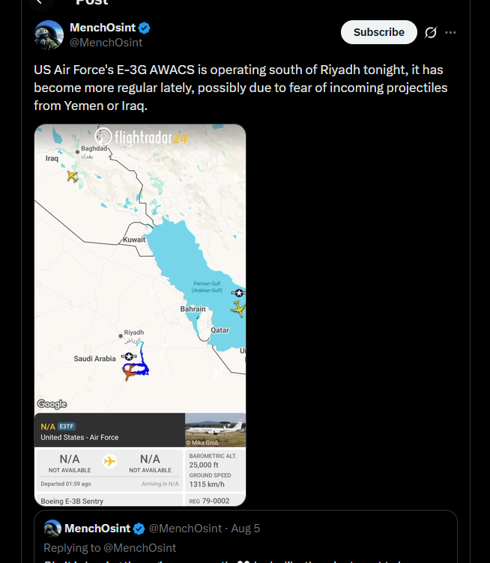This screenshot has width=490, height=563.
Task: Click the E-3 Sentry aircraft photo thumbnail
Action: click(215, 430)
